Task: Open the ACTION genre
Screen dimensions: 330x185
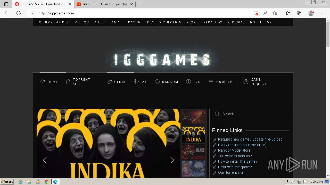Action: (x=82, y=22)
